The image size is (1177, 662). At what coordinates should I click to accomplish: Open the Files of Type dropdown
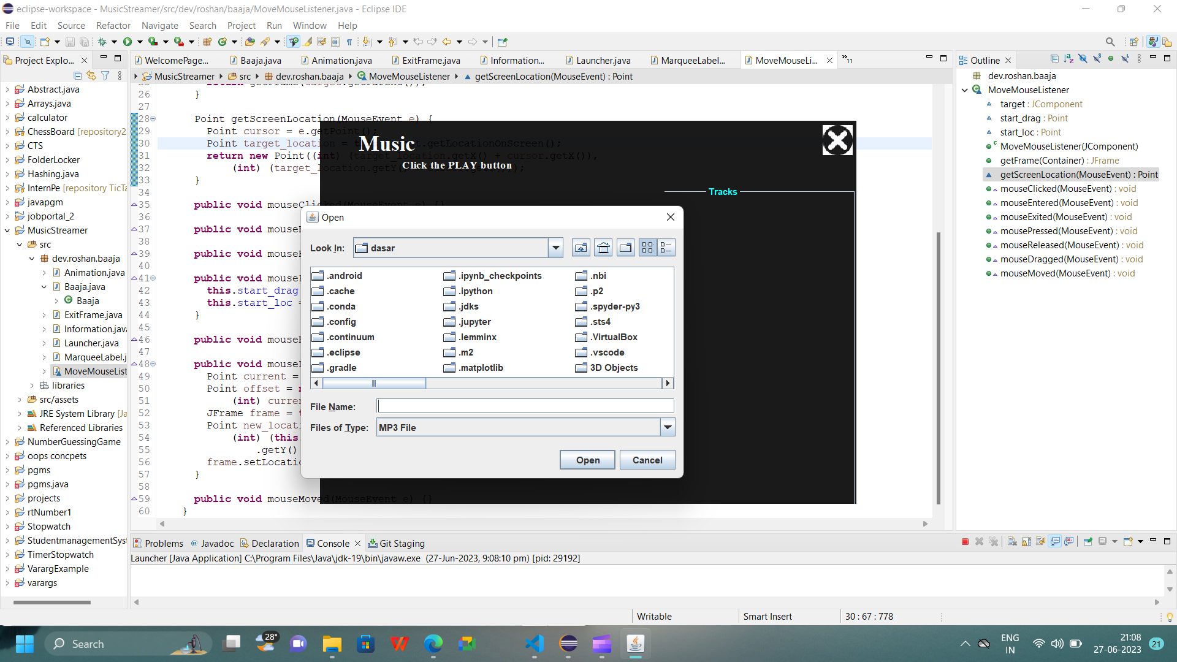[668, 427]
